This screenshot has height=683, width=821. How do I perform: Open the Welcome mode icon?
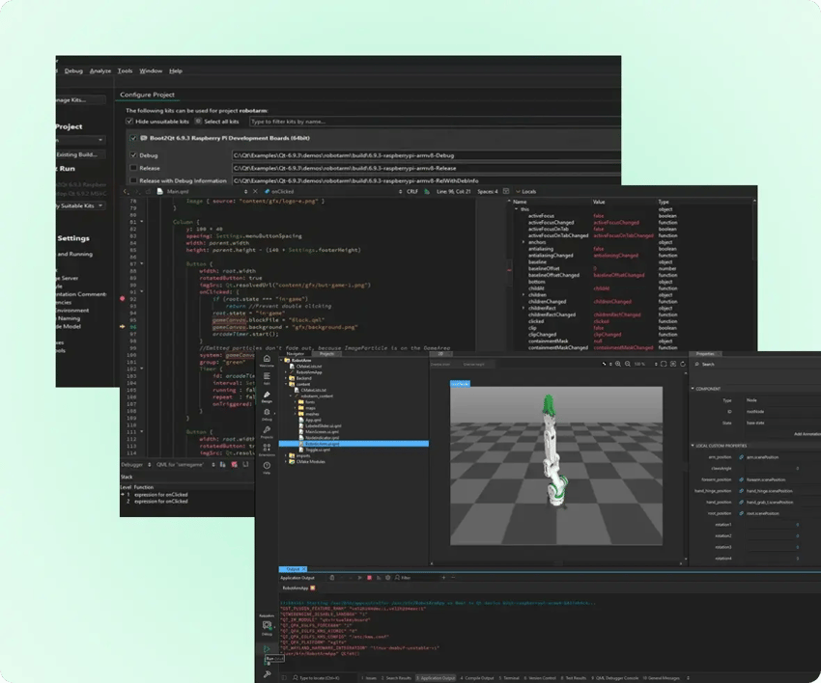pyautogui.click(x=267, y=359)
